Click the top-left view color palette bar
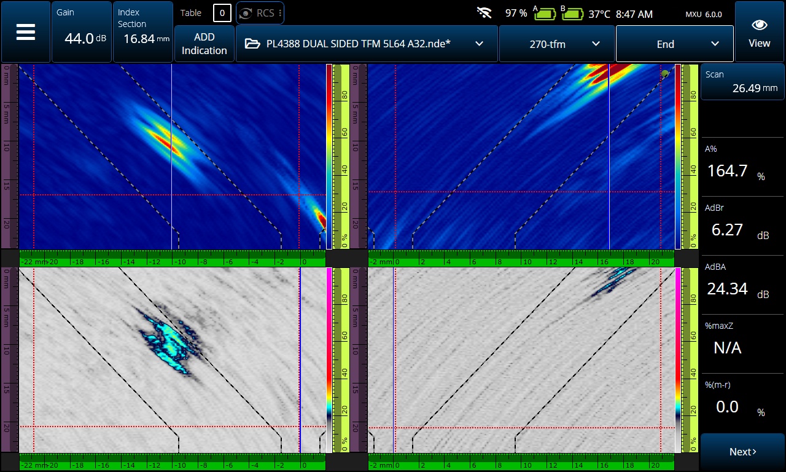Image resolution: width=786 pixels, height=472 pixels. point(329,157)
